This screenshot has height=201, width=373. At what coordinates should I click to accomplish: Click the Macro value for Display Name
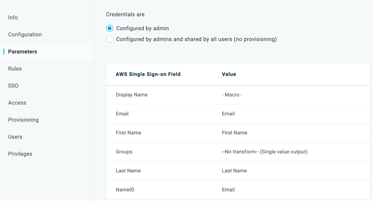[x=232, y=95]
